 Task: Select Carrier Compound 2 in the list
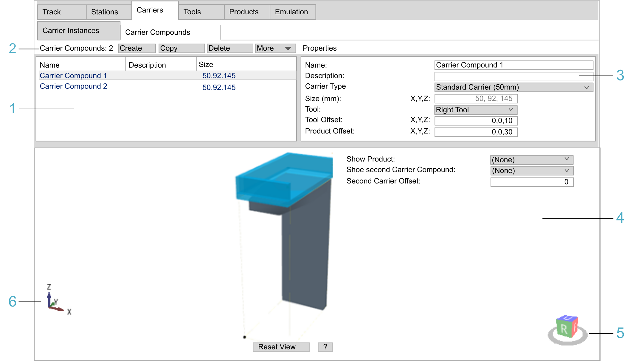point(73,86)
